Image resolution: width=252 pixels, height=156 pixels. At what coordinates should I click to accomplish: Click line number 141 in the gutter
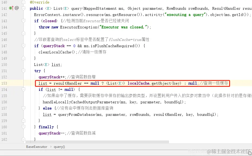pos(4,8)
